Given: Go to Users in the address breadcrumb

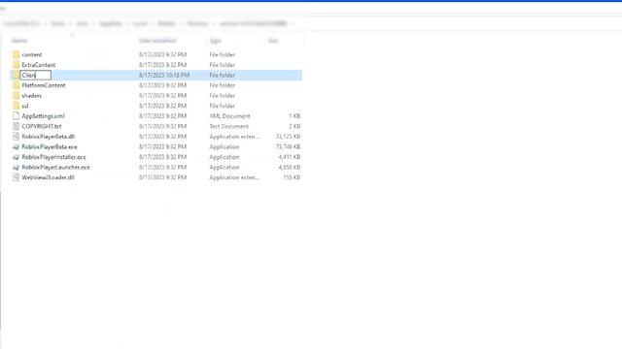Looking at the screenshot, I should pyautogui.click(x=57, y=23).
